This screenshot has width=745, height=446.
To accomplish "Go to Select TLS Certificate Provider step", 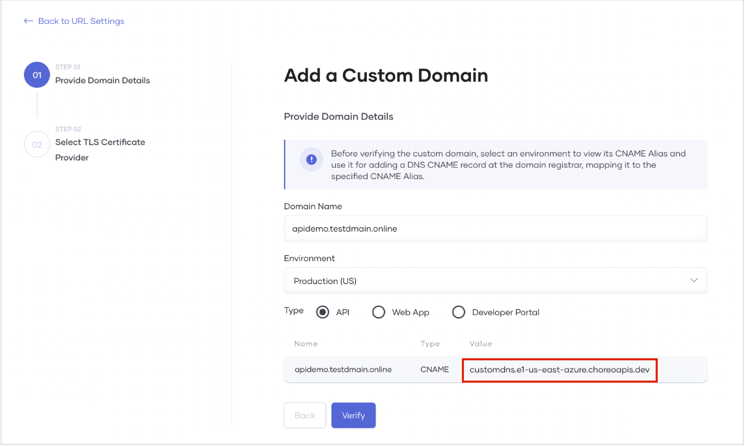I will 100,150.
